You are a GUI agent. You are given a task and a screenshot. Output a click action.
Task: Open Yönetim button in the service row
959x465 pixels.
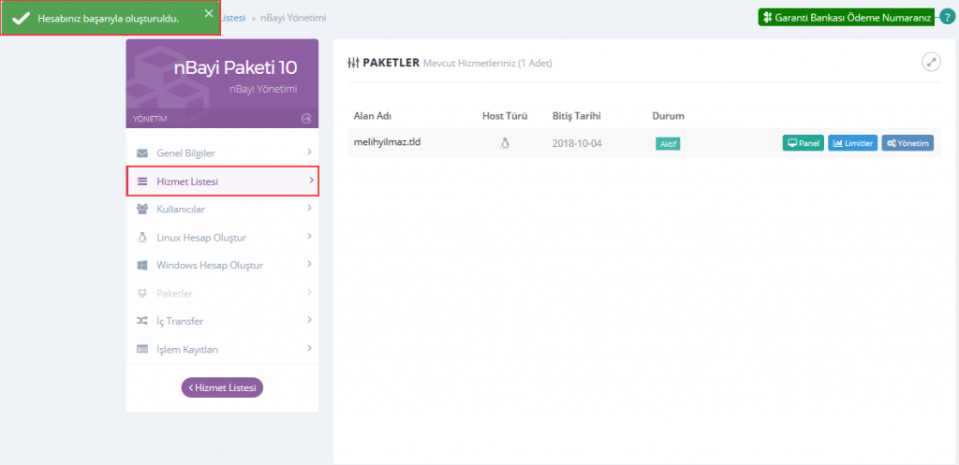click(x=907, y=143)
